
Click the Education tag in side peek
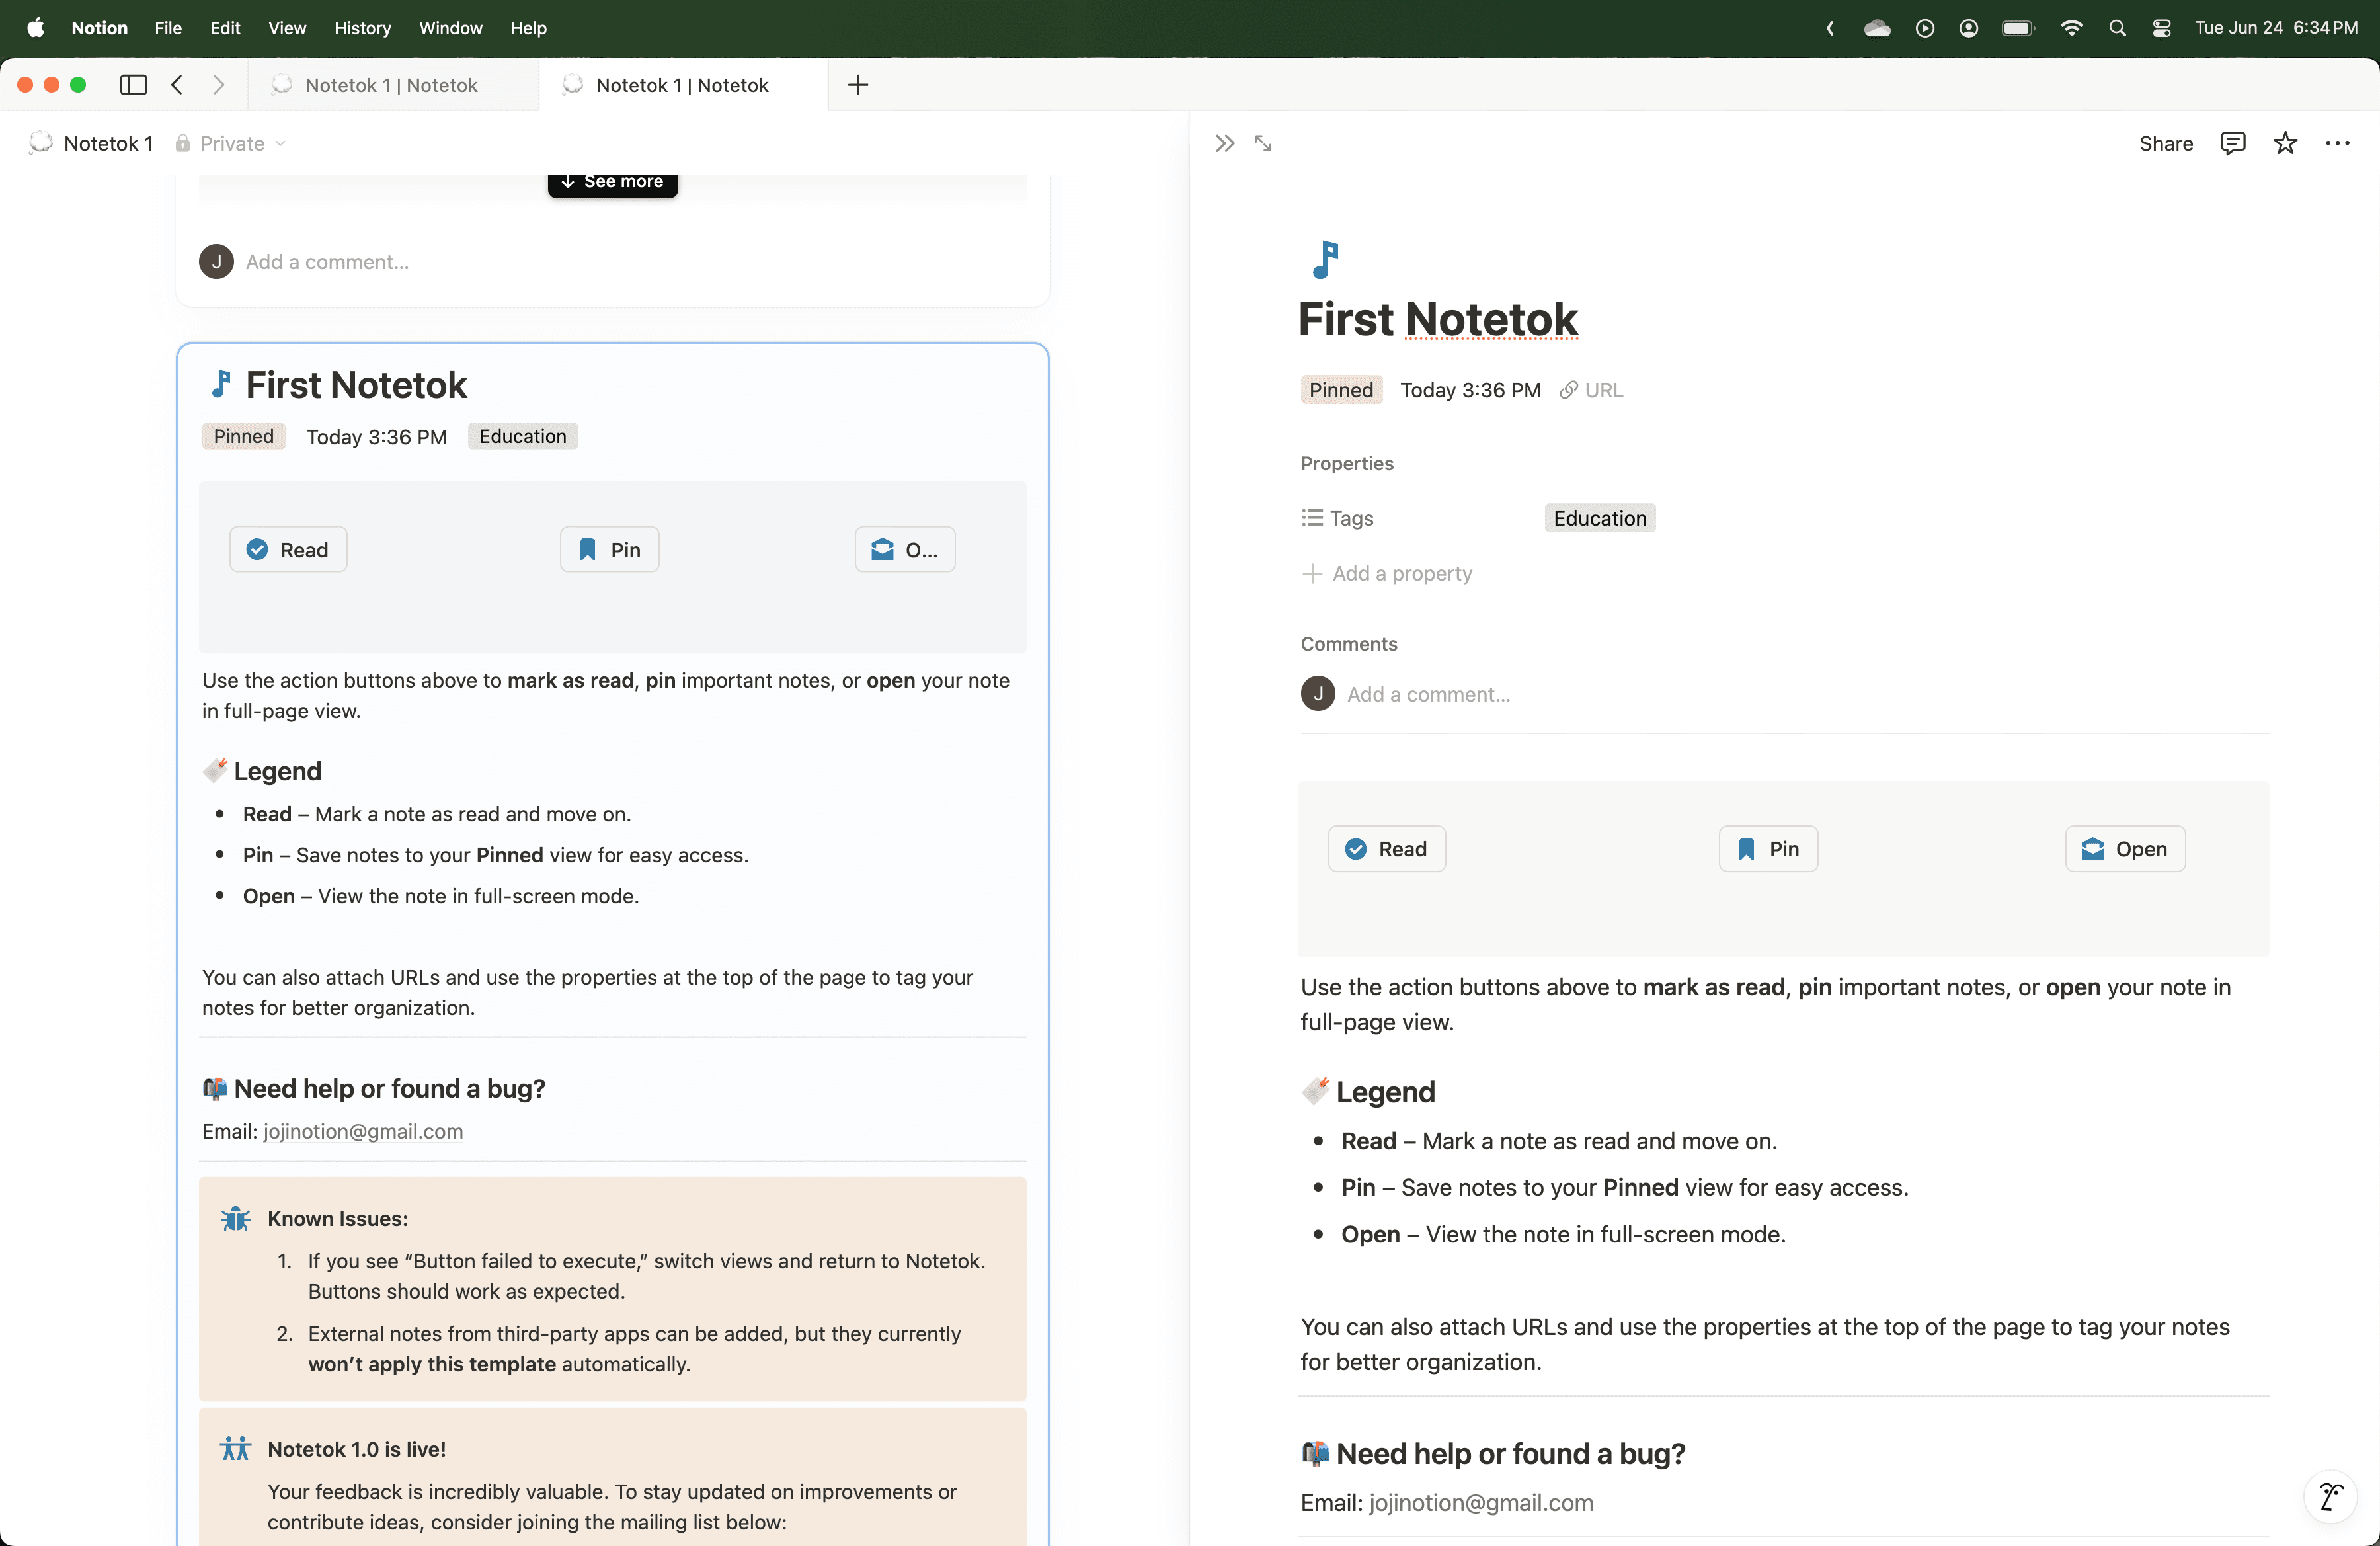tap(1599, 517)
